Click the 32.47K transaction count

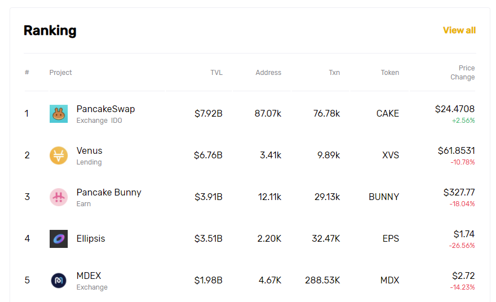click(x=326, y=239)
